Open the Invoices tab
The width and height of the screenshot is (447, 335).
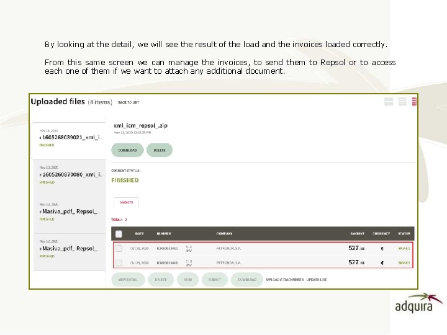pos(126,202)
